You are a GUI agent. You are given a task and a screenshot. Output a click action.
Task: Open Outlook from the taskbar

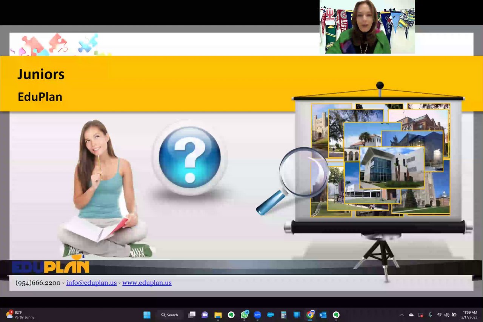click(323, 315)
